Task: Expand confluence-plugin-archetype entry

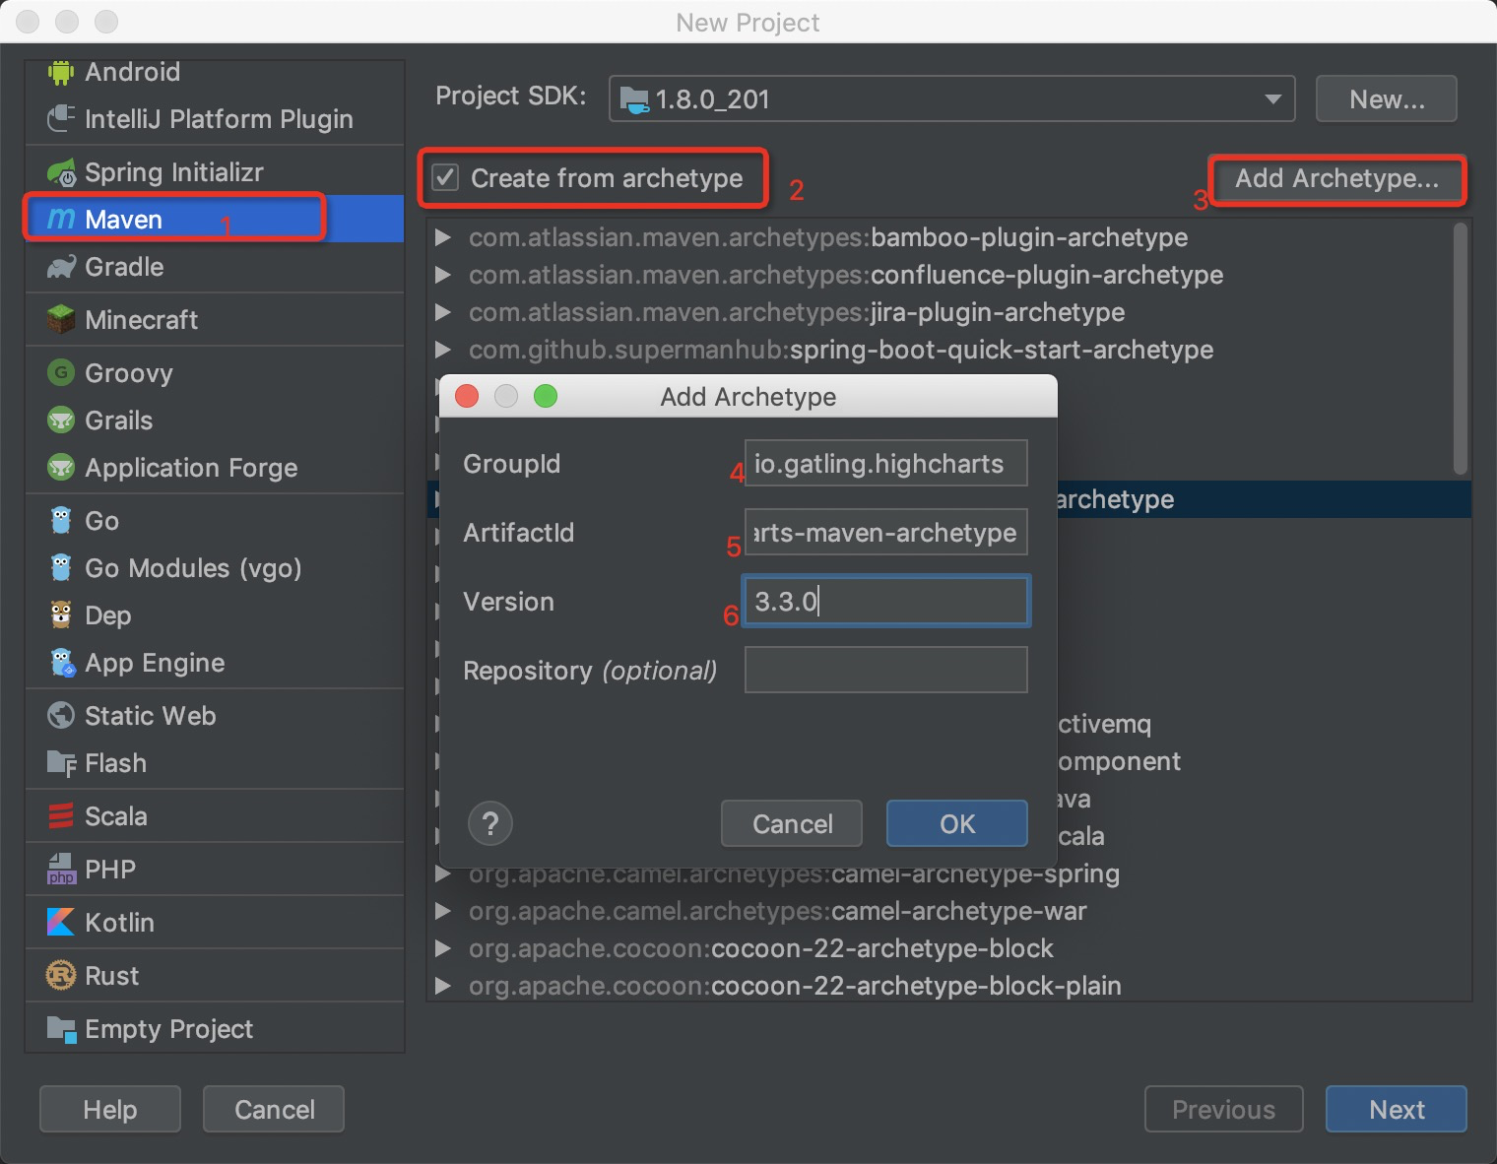Action: [x=443, y=275]
